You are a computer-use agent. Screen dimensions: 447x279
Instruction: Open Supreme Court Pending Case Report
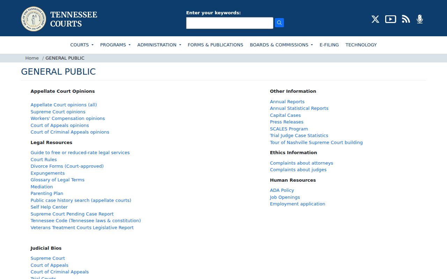point(72,214)
